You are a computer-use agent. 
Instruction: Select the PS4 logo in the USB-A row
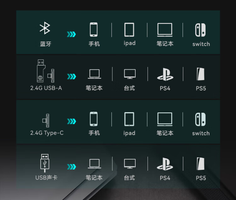tap(165, 74)
